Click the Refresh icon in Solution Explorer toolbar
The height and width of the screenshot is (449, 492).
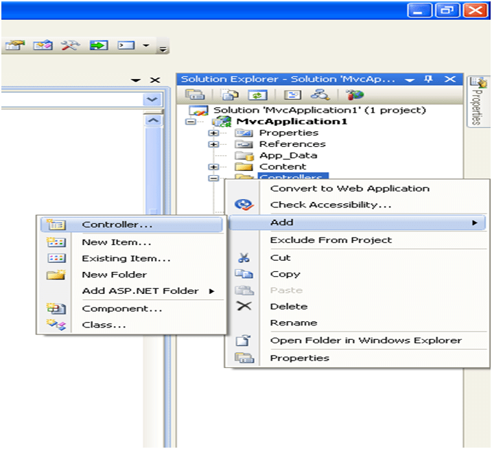click(258, 95)
